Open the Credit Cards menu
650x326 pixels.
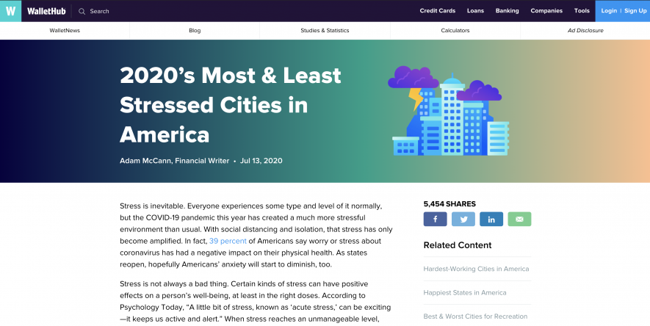[437, 11]
